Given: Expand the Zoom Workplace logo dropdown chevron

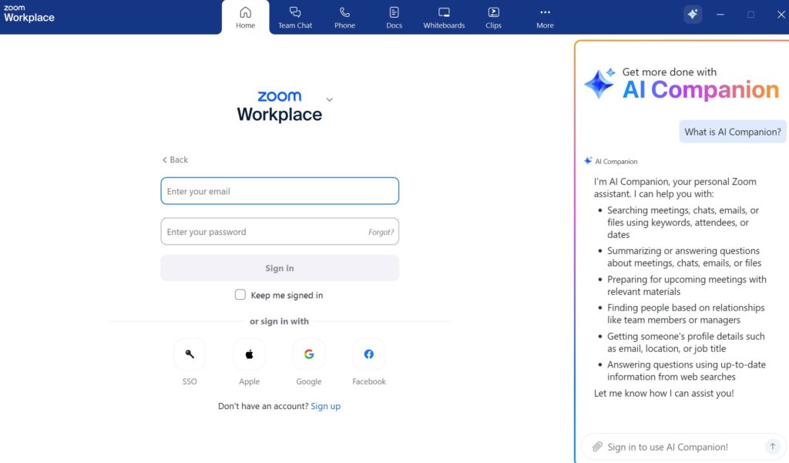Looking at the screenshot, I should click(x=329, y=99).
